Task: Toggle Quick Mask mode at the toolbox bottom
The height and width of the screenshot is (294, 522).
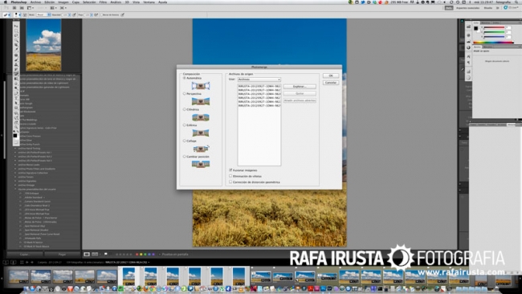Action: coord(16,141)
